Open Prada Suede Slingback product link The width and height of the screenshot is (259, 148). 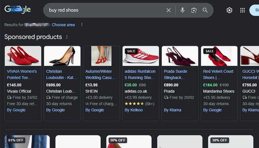point(175,74)
